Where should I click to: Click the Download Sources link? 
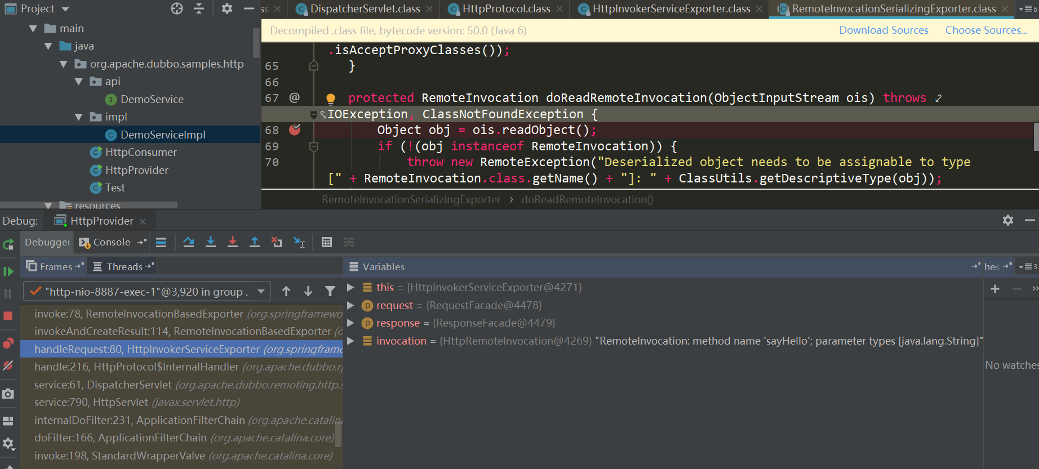883,30
